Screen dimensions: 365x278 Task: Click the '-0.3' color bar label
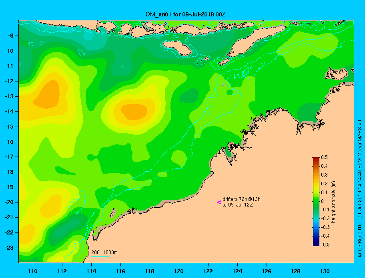(x=325, y=227)
